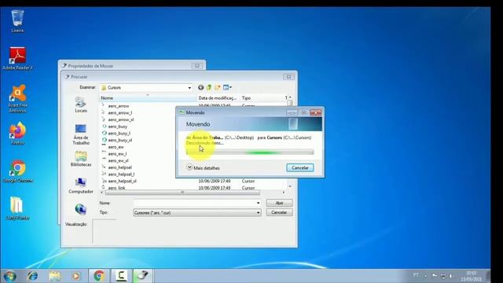Screen dimensions: 503x283
Task: Select the aero_helpsel_l file
Action: (121, 175)
